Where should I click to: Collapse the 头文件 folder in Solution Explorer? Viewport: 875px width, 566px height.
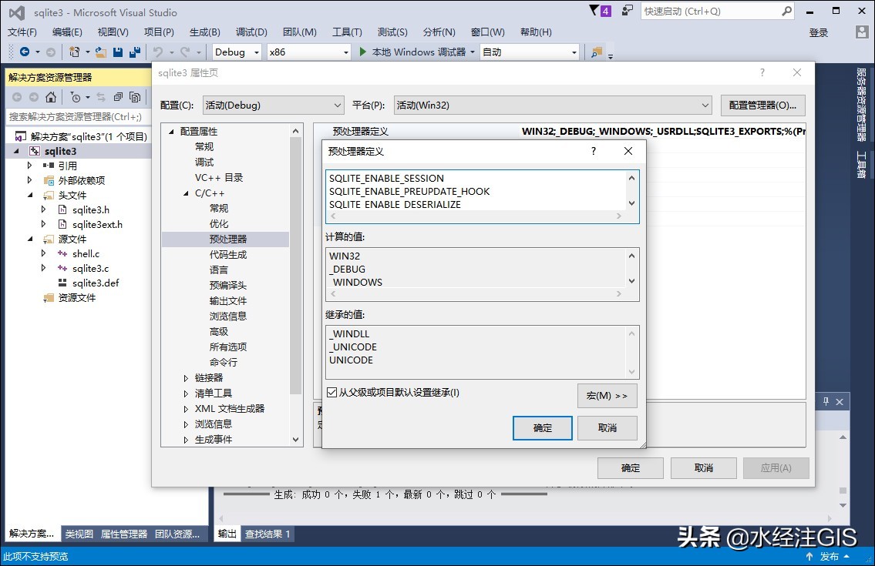click(x=31, y=195)
